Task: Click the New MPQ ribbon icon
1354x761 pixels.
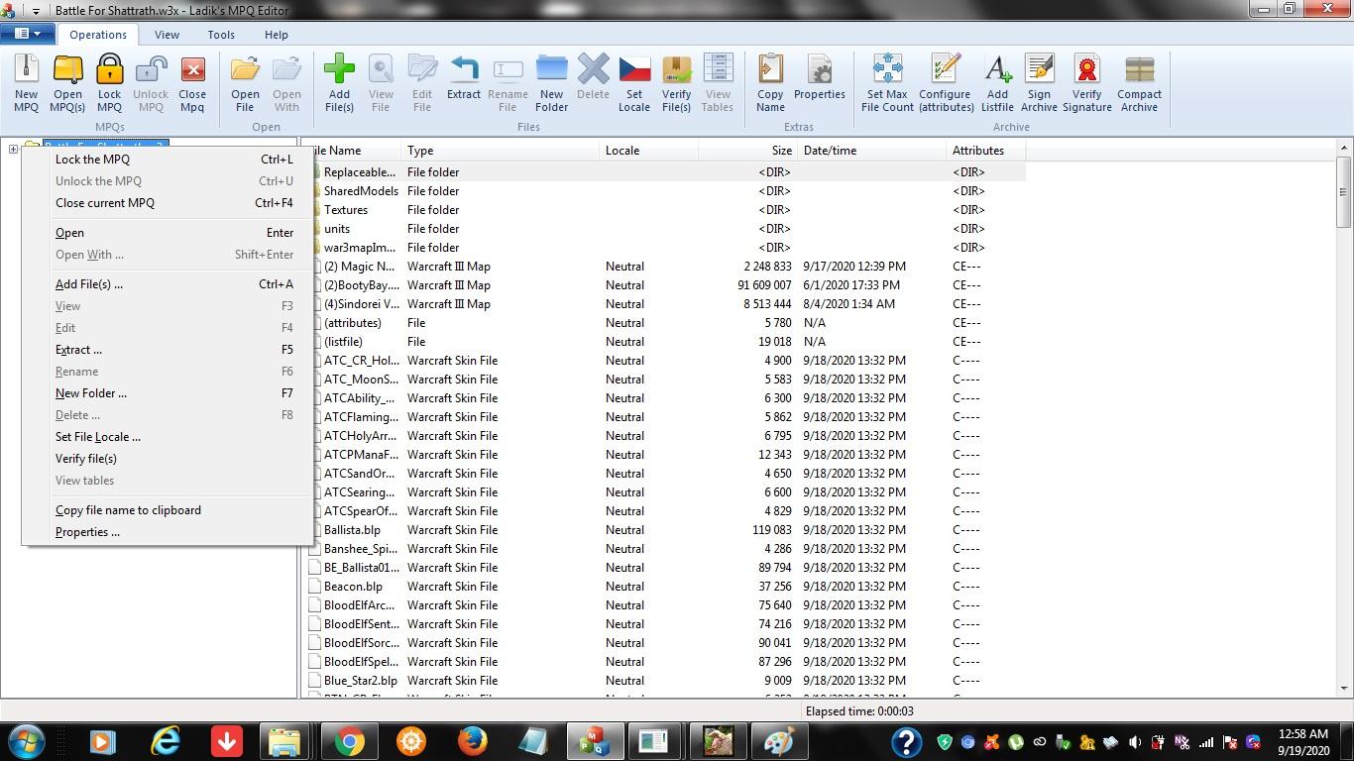Action: click(x=26, y=83)
